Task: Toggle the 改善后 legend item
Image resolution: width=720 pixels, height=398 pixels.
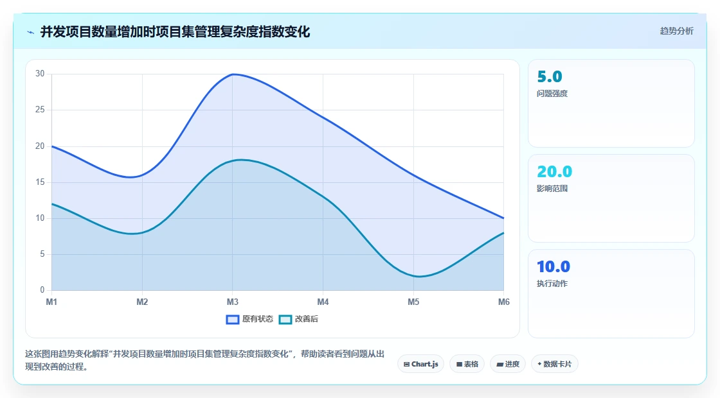Action: click(x=298, y=319)
